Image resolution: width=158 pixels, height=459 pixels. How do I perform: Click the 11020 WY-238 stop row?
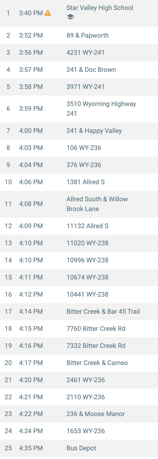point(79,243)
